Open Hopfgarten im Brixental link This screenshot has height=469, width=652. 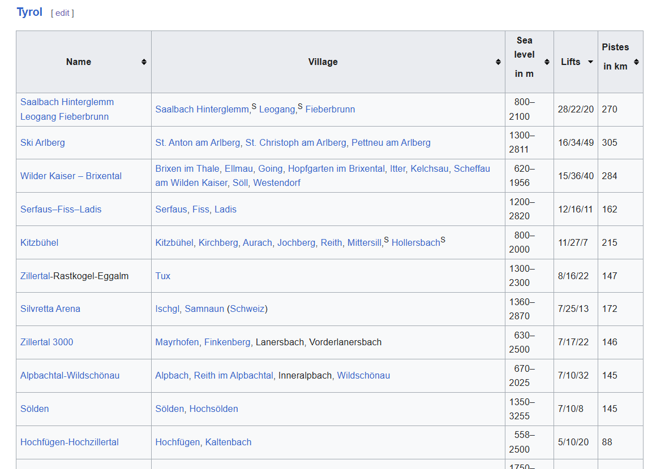tap(336, 168)
